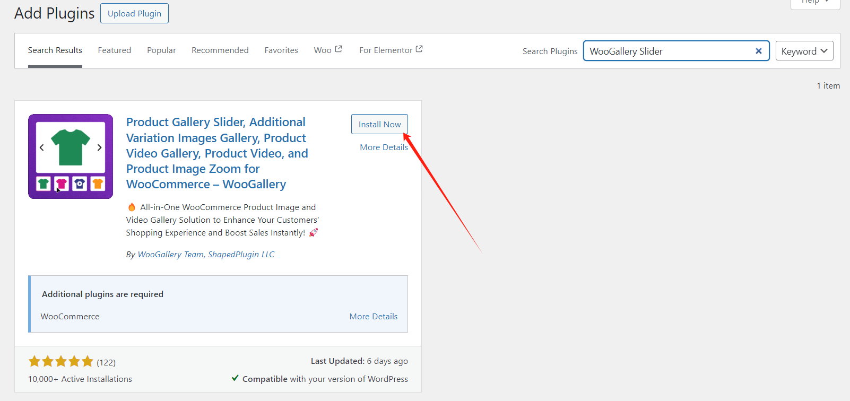Image resolution: width=850 pixels, height=401 pixels.
Task: Open More Details below Install Now
Action: (384, 147)
